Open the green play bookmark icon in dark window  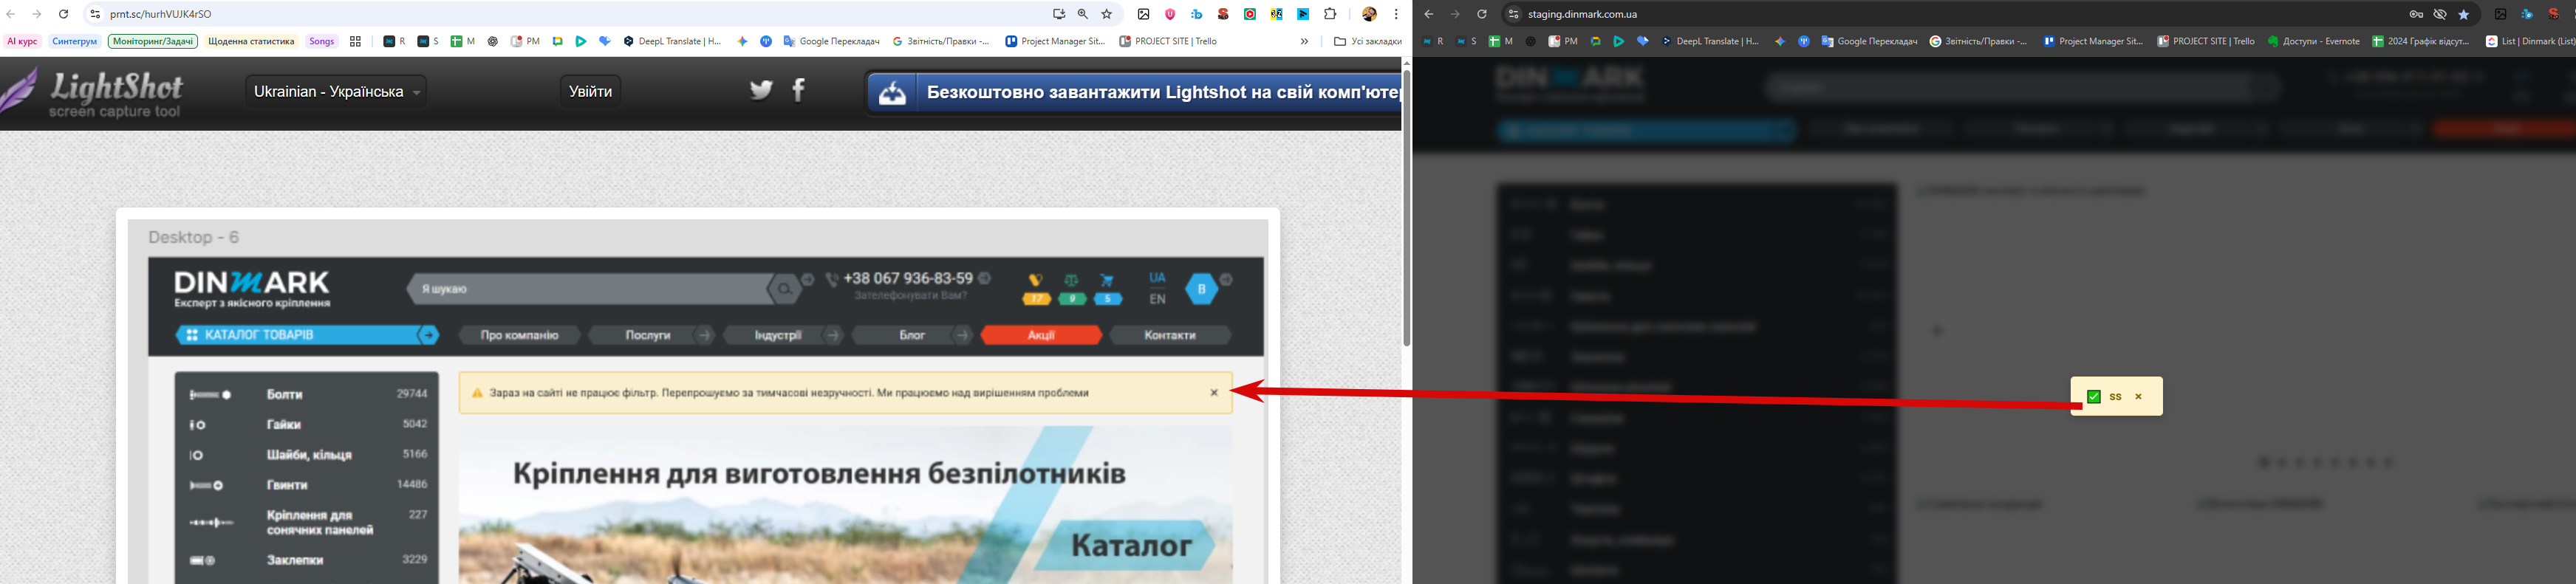click(1619, 41)
